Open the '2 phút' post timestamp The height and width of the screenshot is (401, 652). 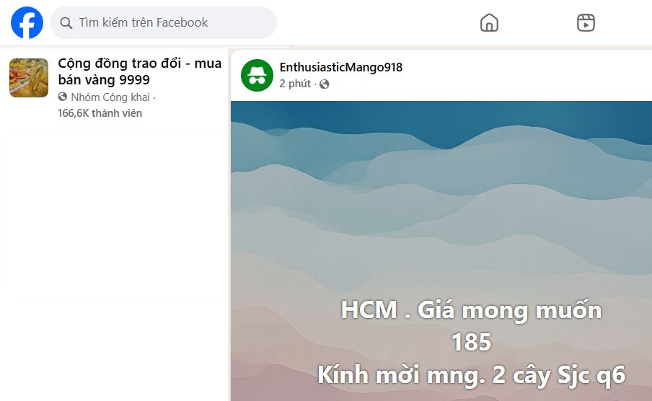[x=295, y=84]
